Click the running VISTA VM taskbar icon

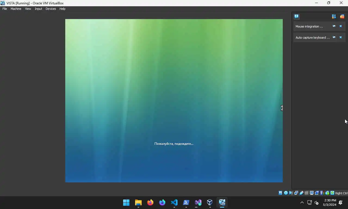222,202
